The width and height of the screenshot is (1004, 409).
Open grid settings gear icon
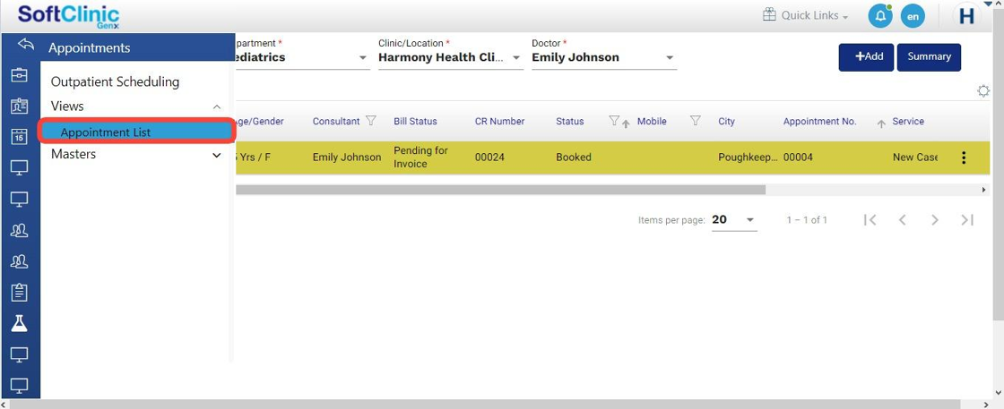983,90
